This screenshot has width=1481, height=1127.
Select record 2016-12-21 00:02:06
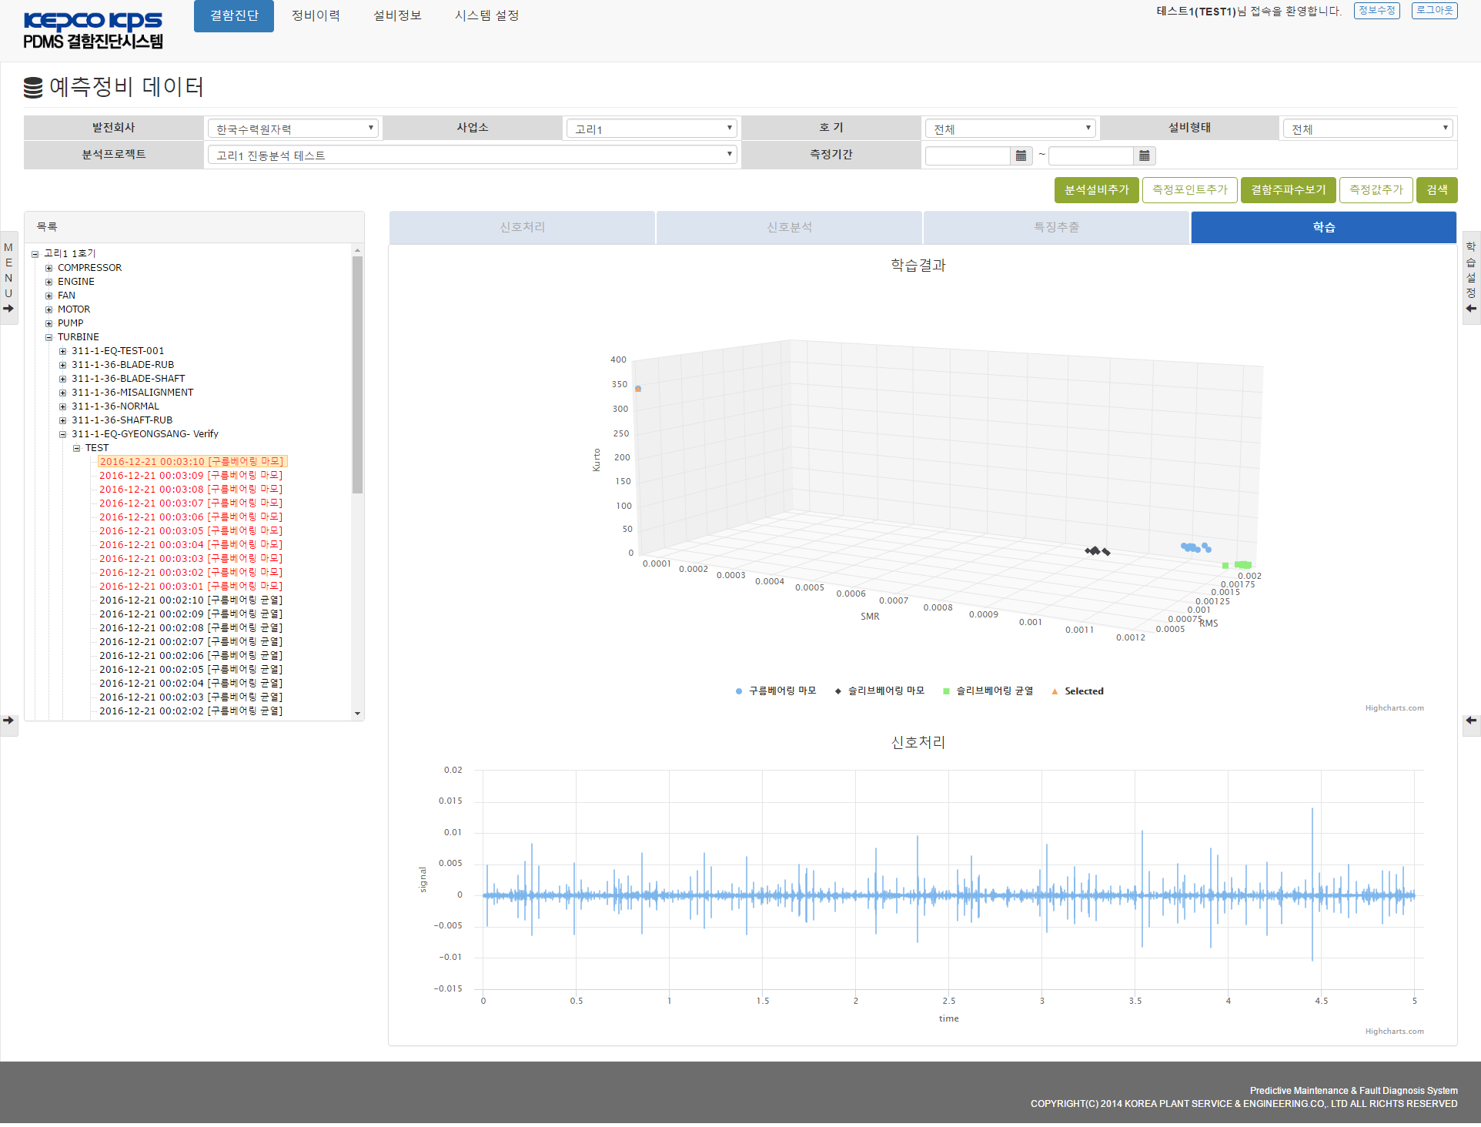point(191,656)
